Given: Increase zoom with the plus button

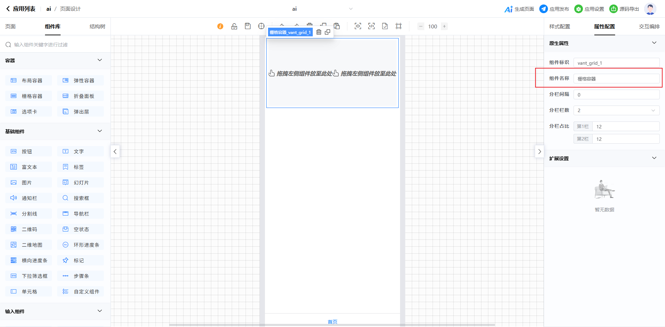Looking at the screenshot, I should (444, 26).
